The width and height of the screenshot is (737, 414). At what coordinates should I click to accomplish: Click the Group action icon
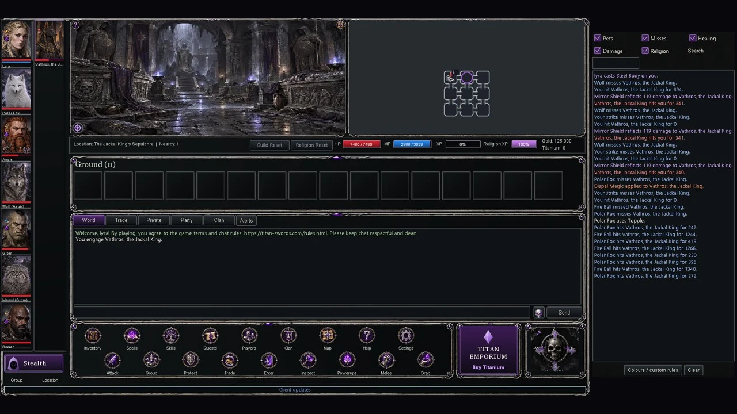[x=151, y=361]
